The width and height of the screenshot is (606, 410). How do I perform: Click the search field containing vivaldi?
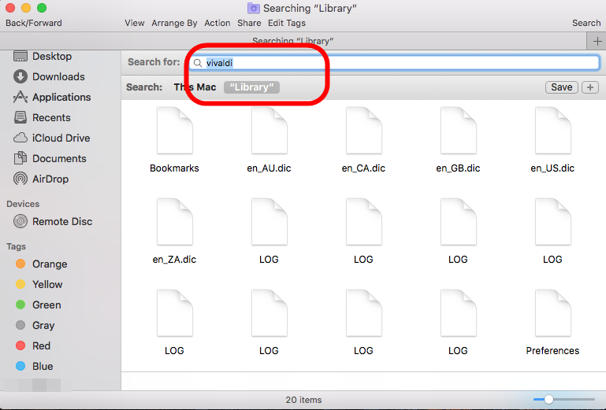tap(394, 62)
